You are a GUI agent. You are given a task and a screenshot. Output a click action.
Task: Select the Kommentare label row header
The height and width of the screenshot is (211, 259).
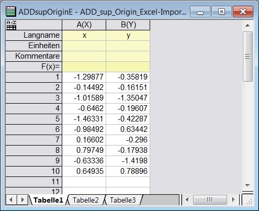(34, 56)
